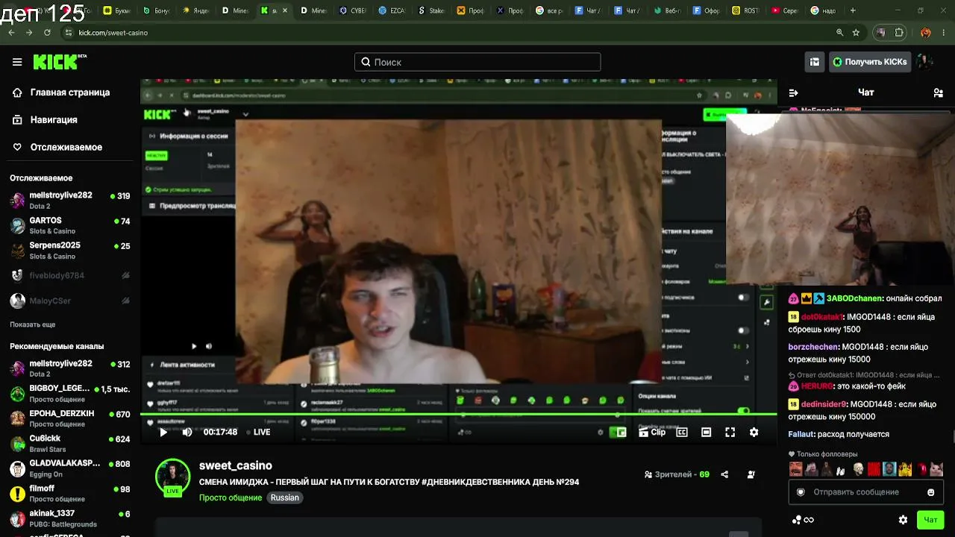Click the shield icon in message box
Viewport: 955px width, 537px height.
point(801,492)
